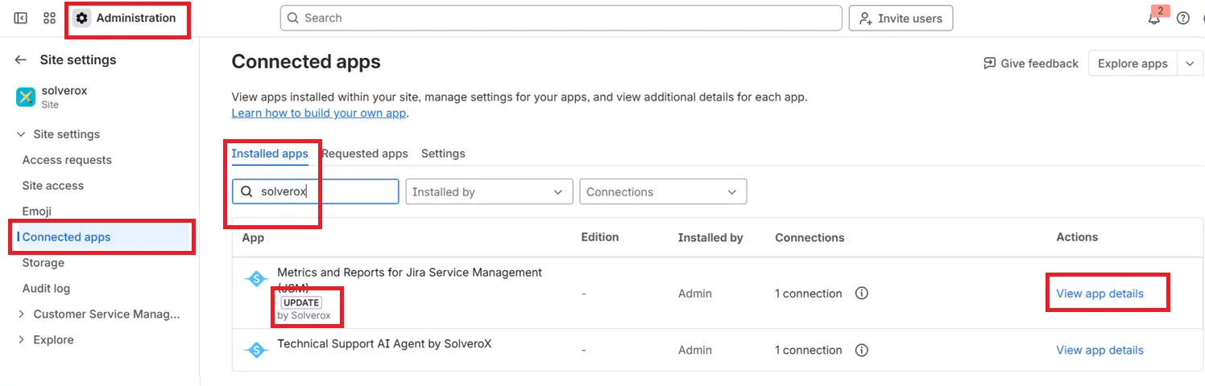Click the magnifier icon in app filter box
This screenshot has width=1205, height=386.
(x=247, y=191)
